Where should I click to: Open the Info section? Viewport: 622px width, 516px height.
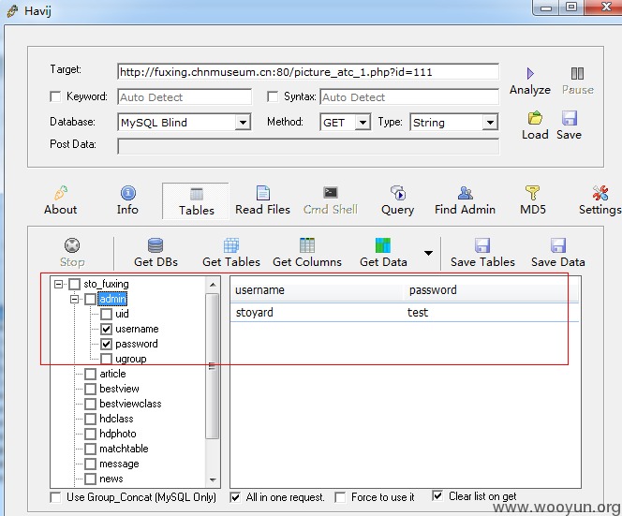127,200
